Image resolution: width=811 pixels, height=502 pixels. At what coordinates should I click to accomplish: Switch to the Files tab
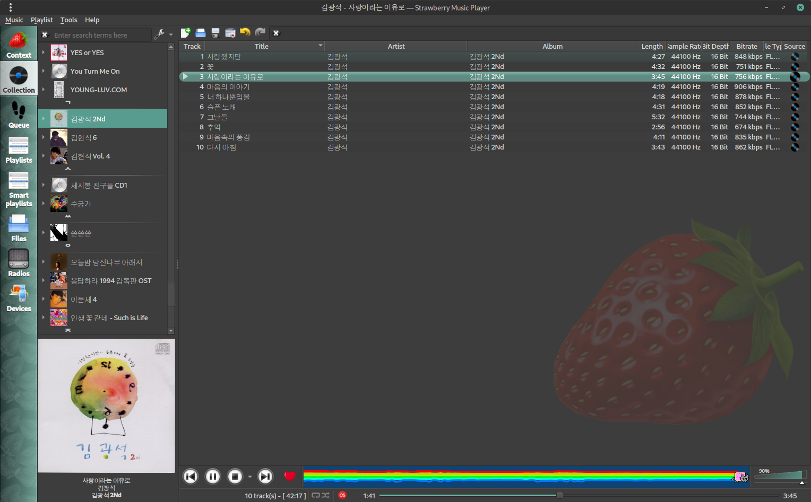(19, 227)
